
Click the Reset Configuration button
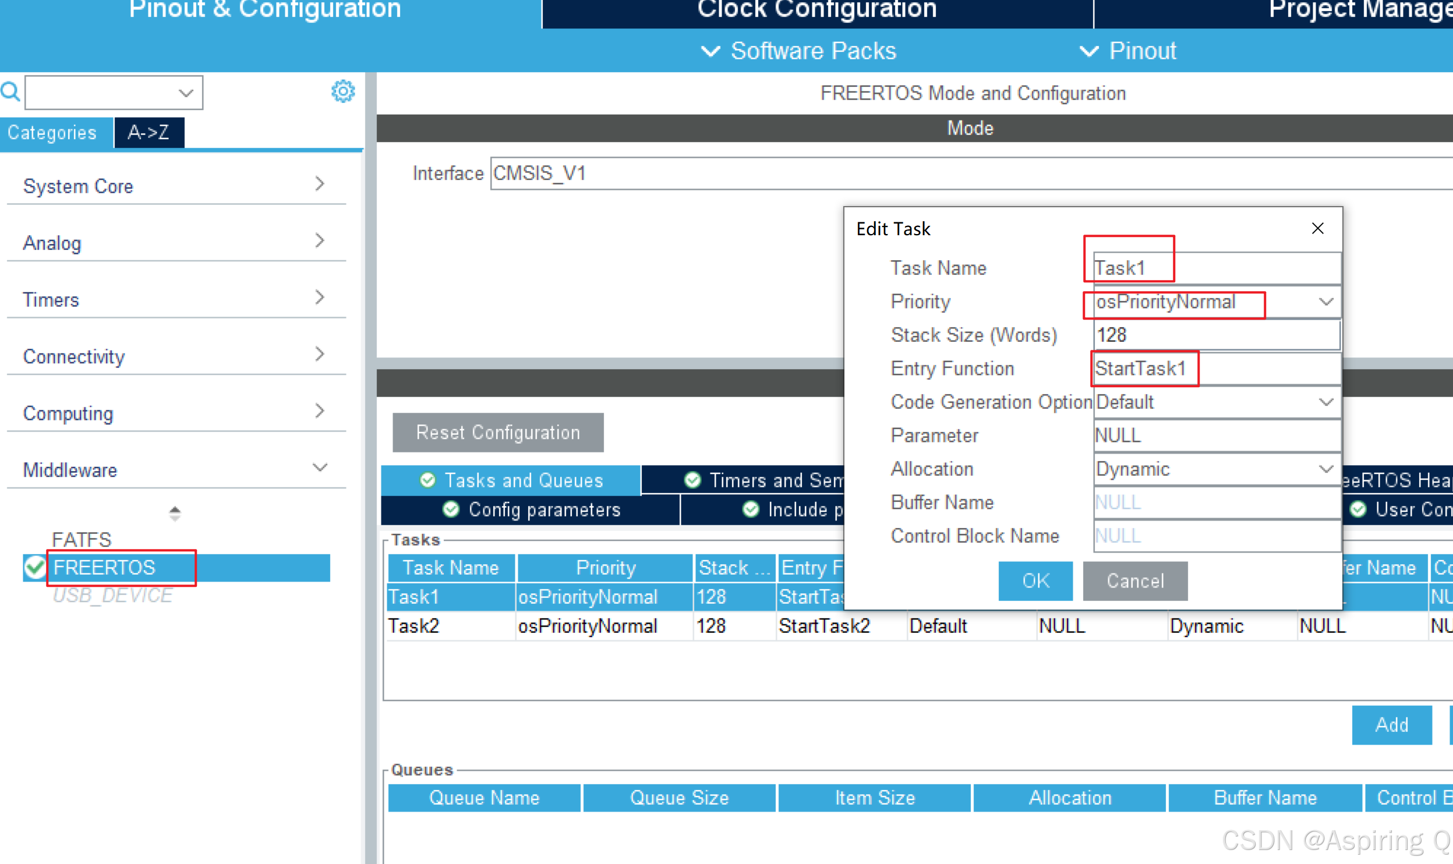[498, 433]
